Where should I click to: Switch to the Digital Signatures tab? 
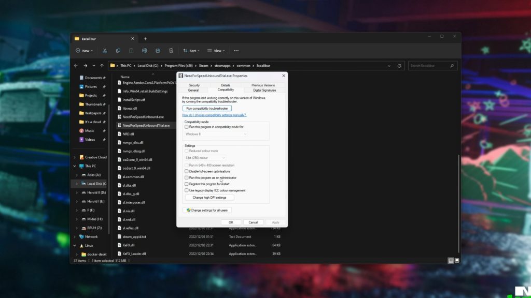click(x=264, y=90)
